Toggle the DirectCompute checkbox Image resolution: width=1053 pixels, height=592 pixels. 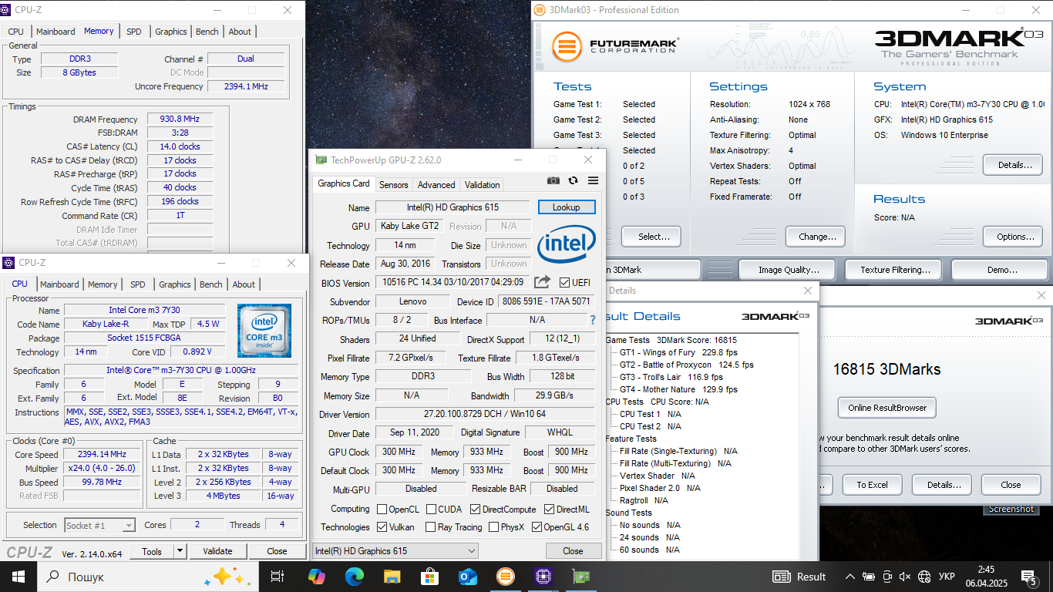coord(475,509)
